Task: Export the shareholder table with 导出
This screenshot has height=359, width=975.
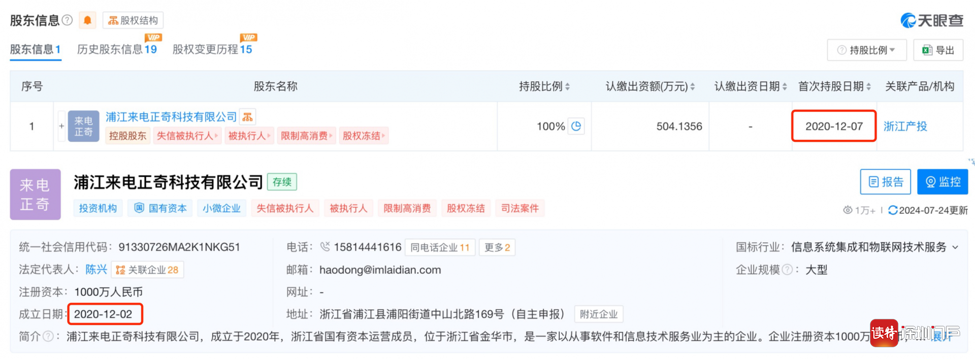Action: [938, 50]
